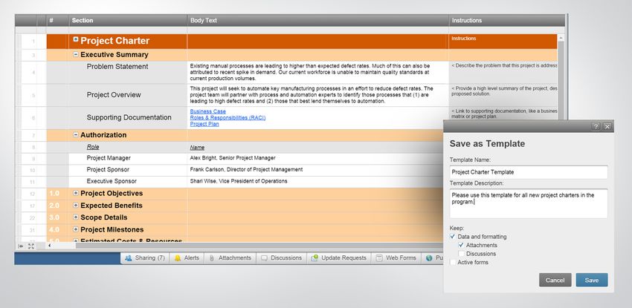Viewport: 632px width, 308px height.
Task: Open the Attachments tab in bottom bar
Action: (x=230, y=258)
